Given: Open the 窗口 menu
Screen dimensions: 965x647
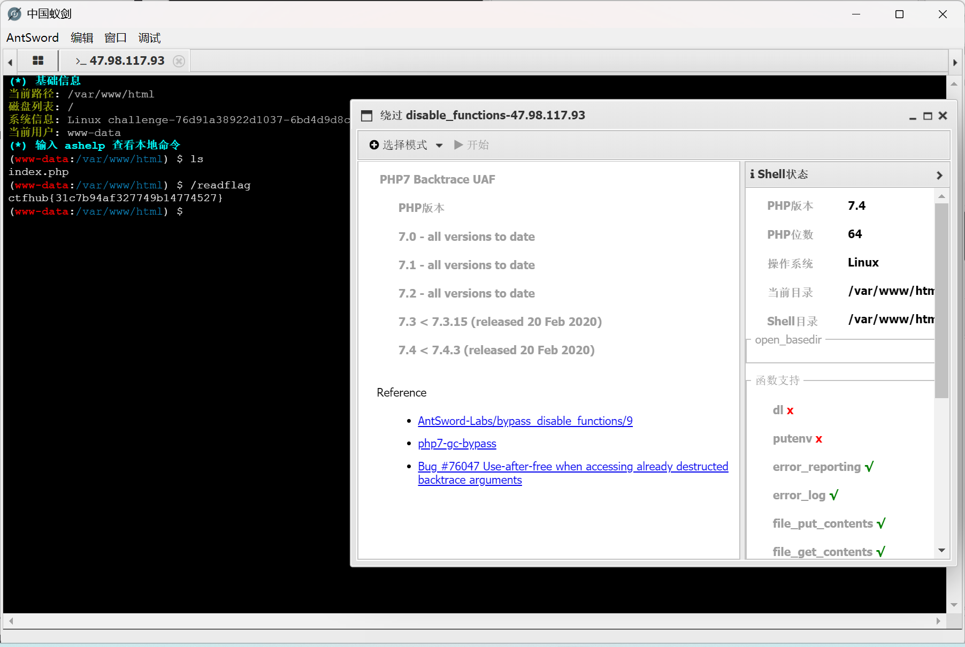Looking at the screenshot, I should [116, 38].
